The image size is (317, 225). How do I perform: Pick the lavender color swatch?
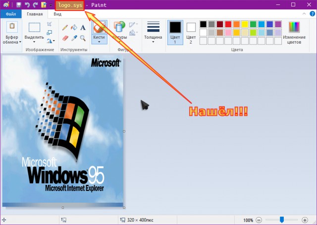point(278,33)
